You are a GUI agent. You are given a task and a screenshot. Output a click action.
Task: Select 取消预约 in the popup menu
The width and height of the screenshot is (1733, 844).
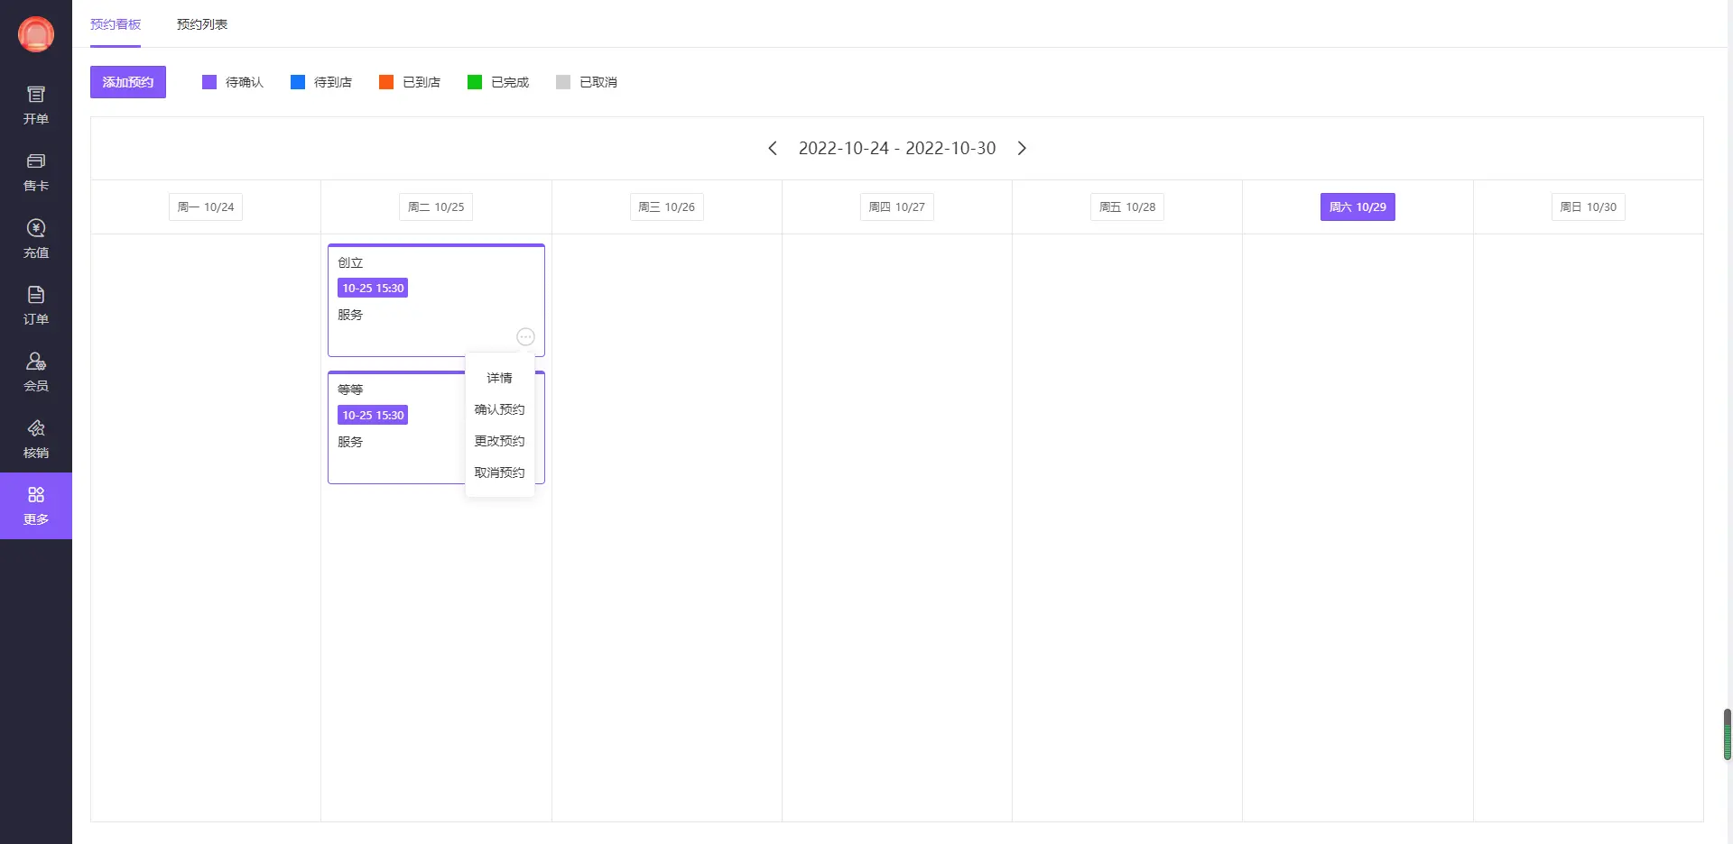point(499,472)
